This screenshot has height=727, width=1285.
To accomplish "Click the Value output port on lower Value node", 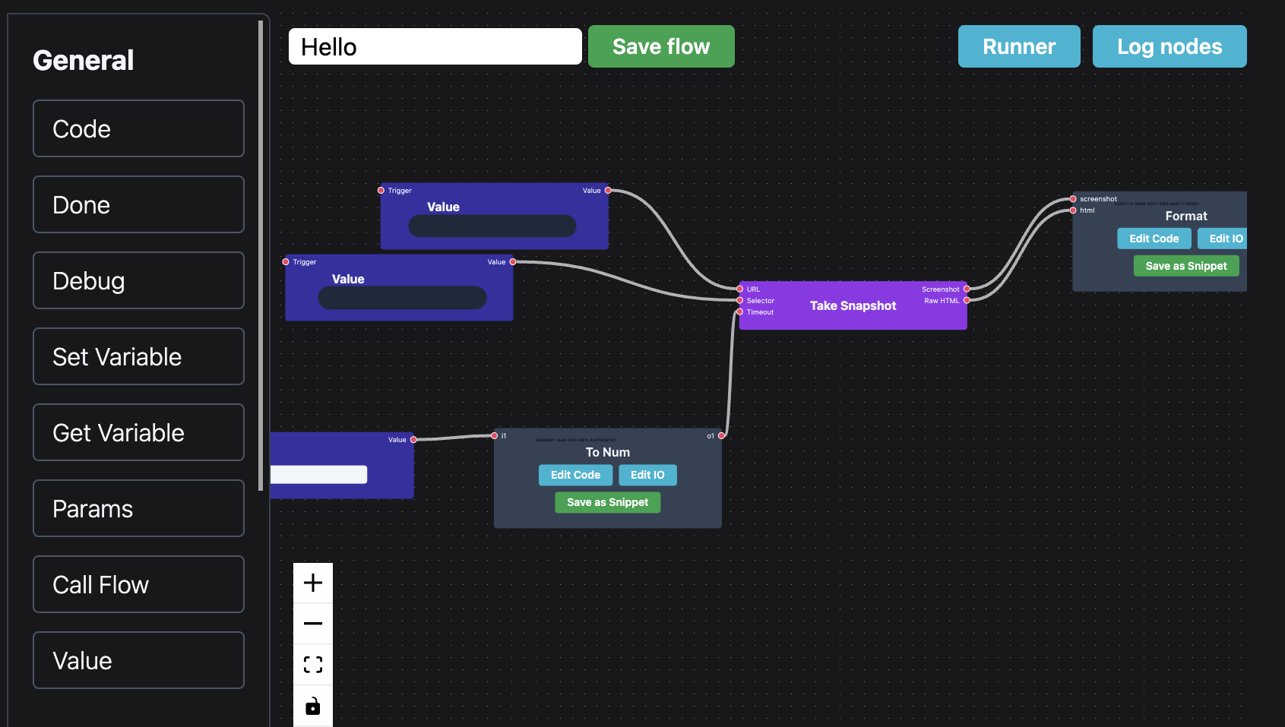I will 513,261.
